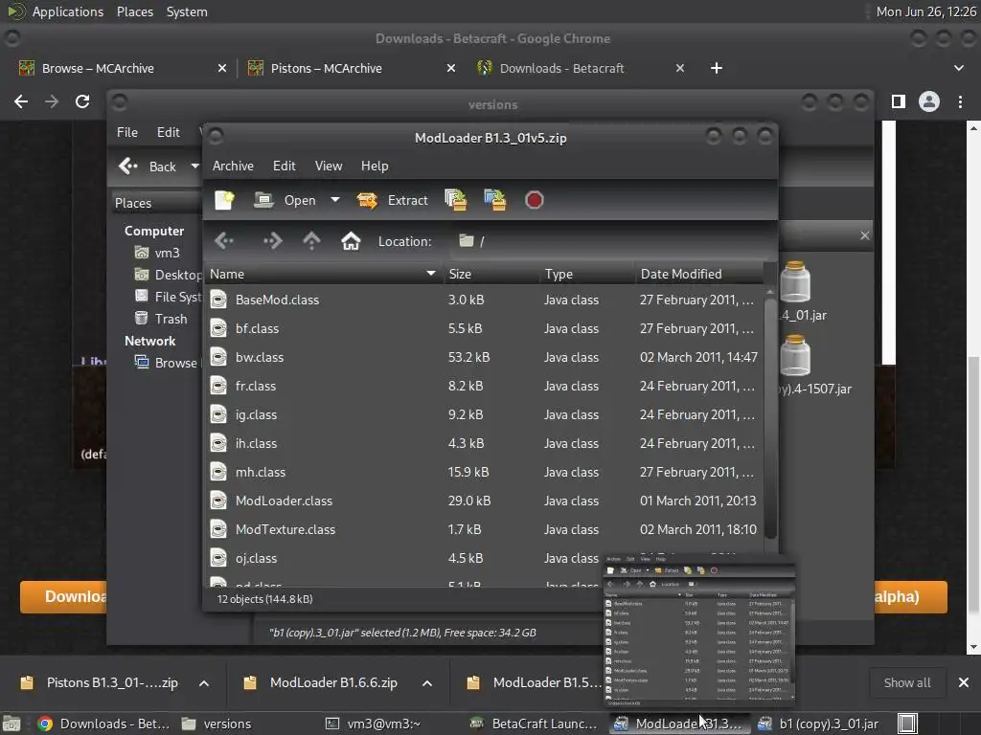
Task: Close the Chrome downloads bar
Action: point(964,682)
